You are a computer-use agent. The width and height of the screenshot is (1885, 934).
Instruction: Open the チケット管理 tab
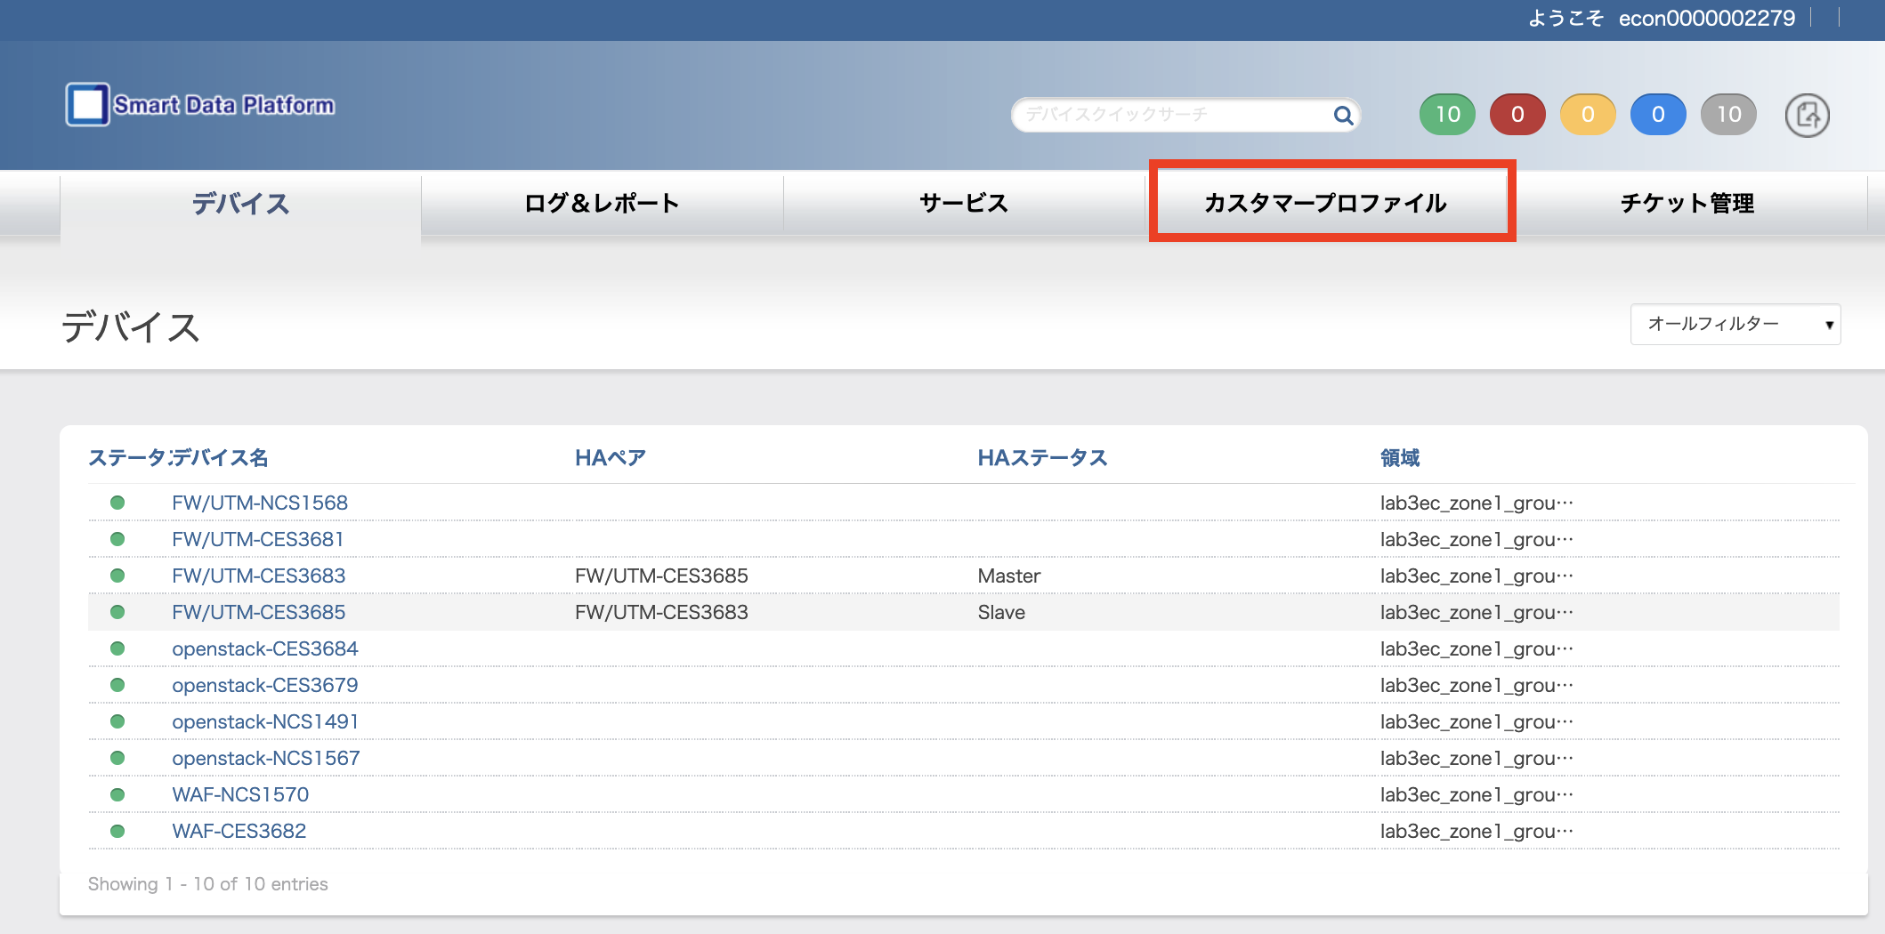tap(1687, 203)
